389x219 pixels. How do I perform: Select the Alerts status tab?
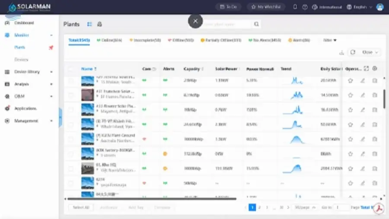coord(299,40)
